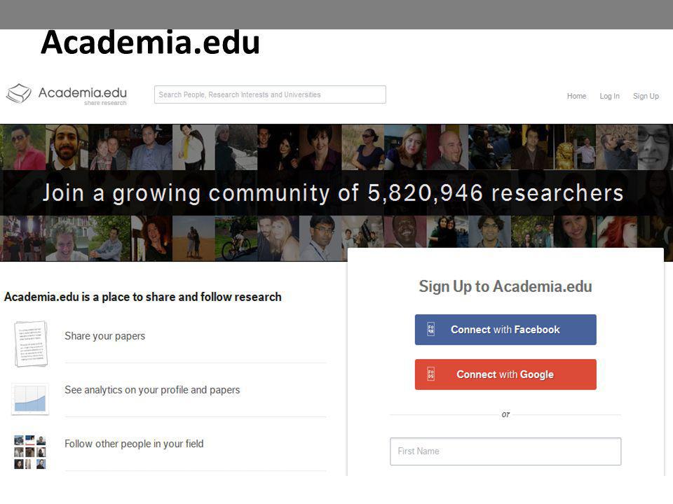Select Share your papers text
Viewport: 673px width, 504px height.
(104, 336)
